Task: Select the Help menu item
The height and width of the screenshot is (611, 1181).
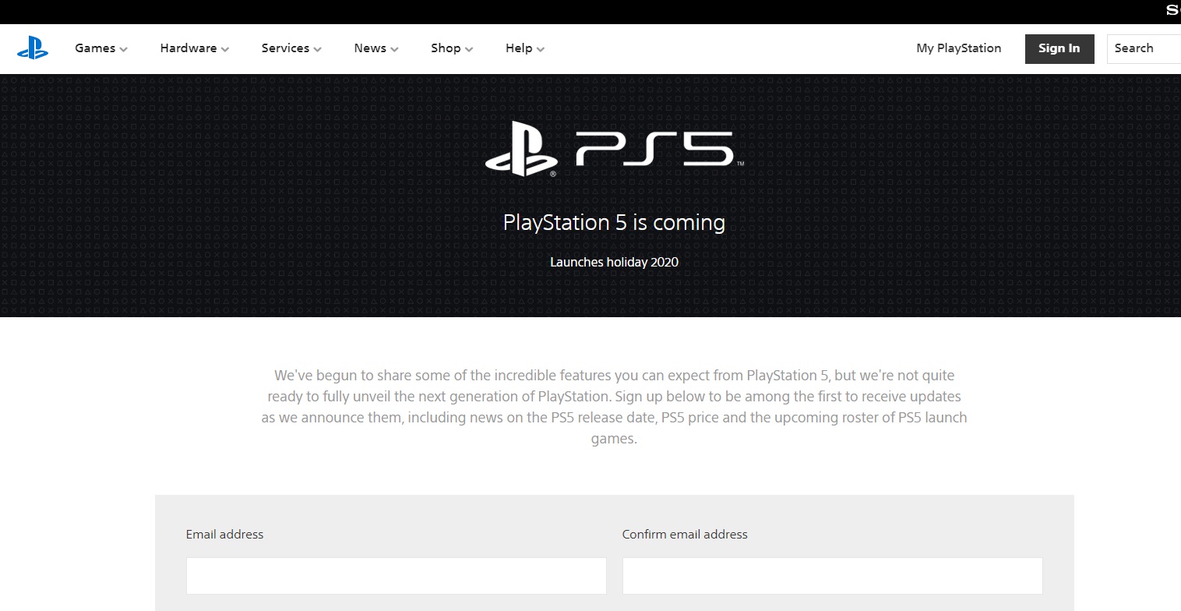Action: [x=518, y=48]
